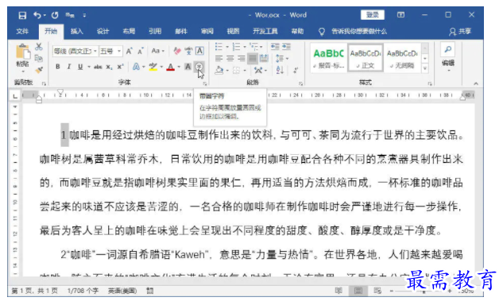Toggle Underline formatting

pyautogui.click(x=80, y=67)
